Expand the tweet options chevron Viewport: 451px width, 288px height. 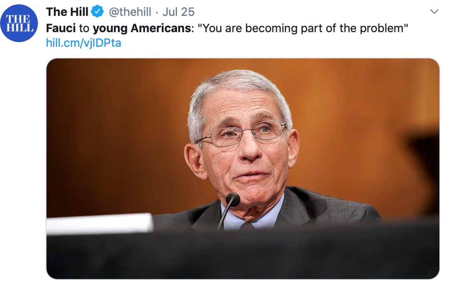(x=434, y=12)
